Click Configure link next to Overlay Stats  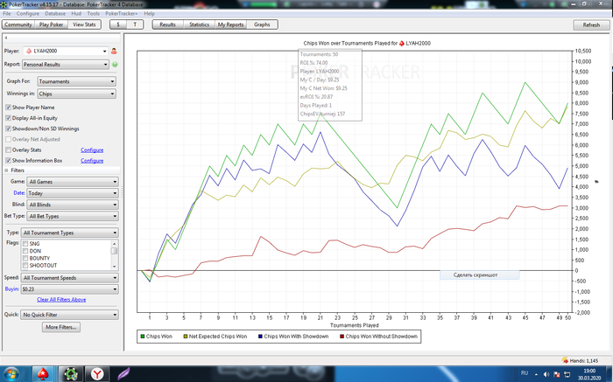click(92, 149)
